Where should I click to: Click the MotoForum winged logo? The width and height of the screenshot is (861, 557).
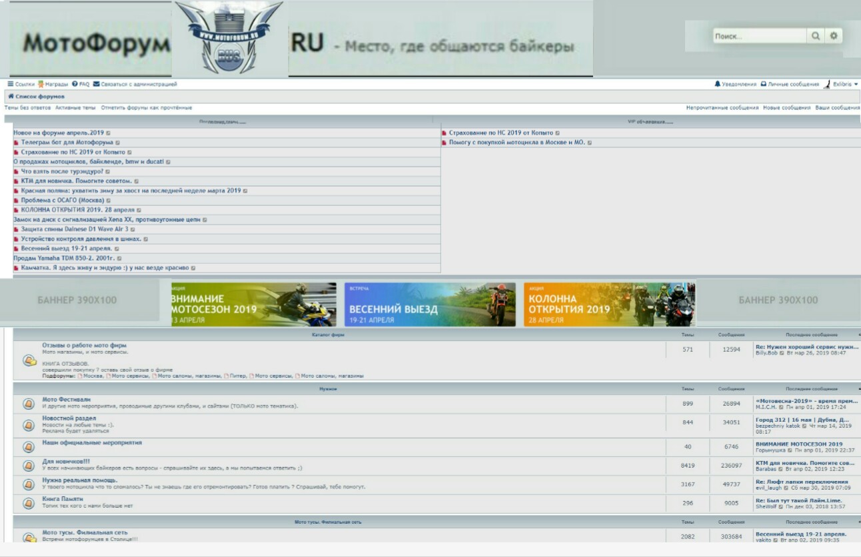229,37
